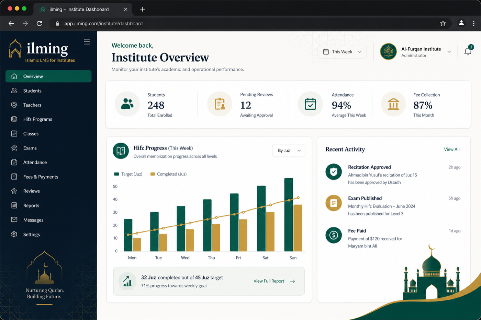Open the By Juz chart filter dropdown

pos(289,151)
